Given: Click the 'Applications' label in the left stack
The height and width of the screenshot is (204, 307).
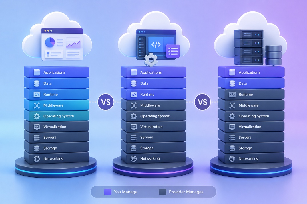Looking at the screenshot, I should click(54, 72).
